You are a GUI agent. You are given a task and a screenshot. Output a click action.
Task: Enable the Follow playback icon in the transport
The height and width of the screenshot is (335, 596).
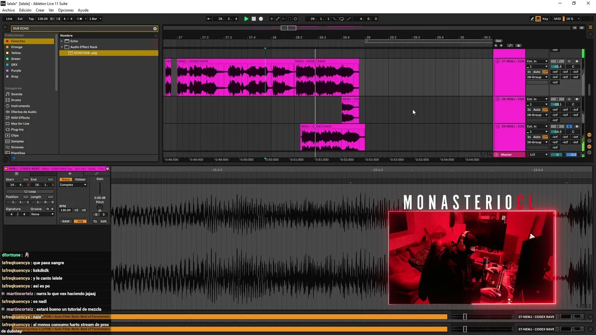coord(210,19)
